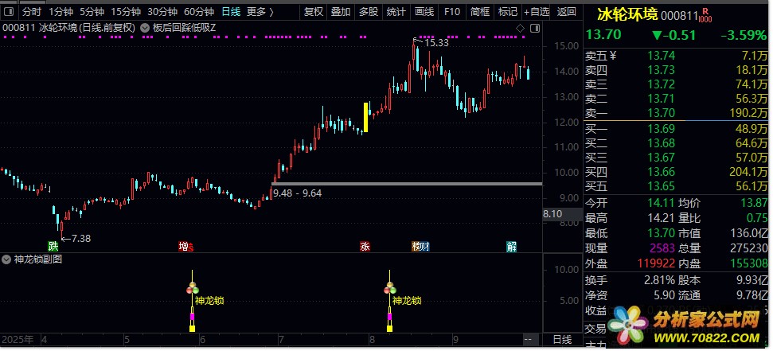Viewport: 773px width, 351px height.
Task: Toggle 简框 simple frame mode
Action: pos(479,12)
